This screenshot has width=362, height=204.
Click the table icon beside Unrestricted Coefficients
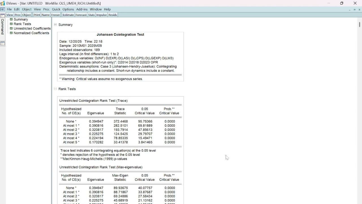click(11, 29)
